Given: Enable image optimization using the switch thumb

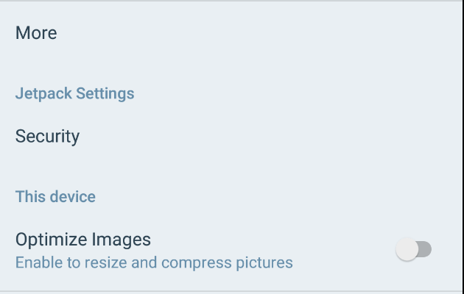Looking at the screenshot, I should click(x=407, y=250).
